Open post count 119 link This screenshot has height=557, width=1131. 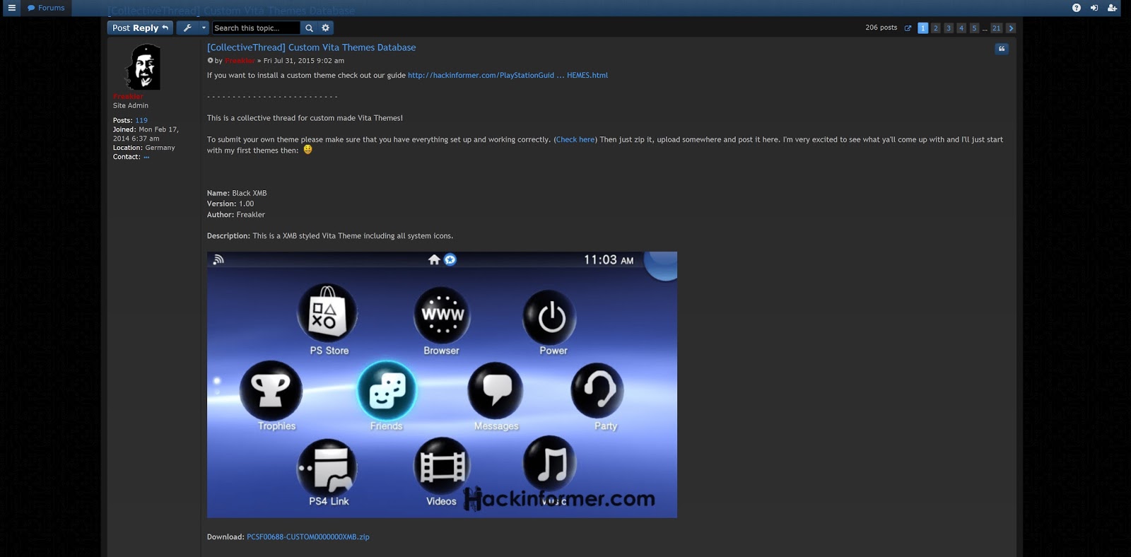(141, 120)
